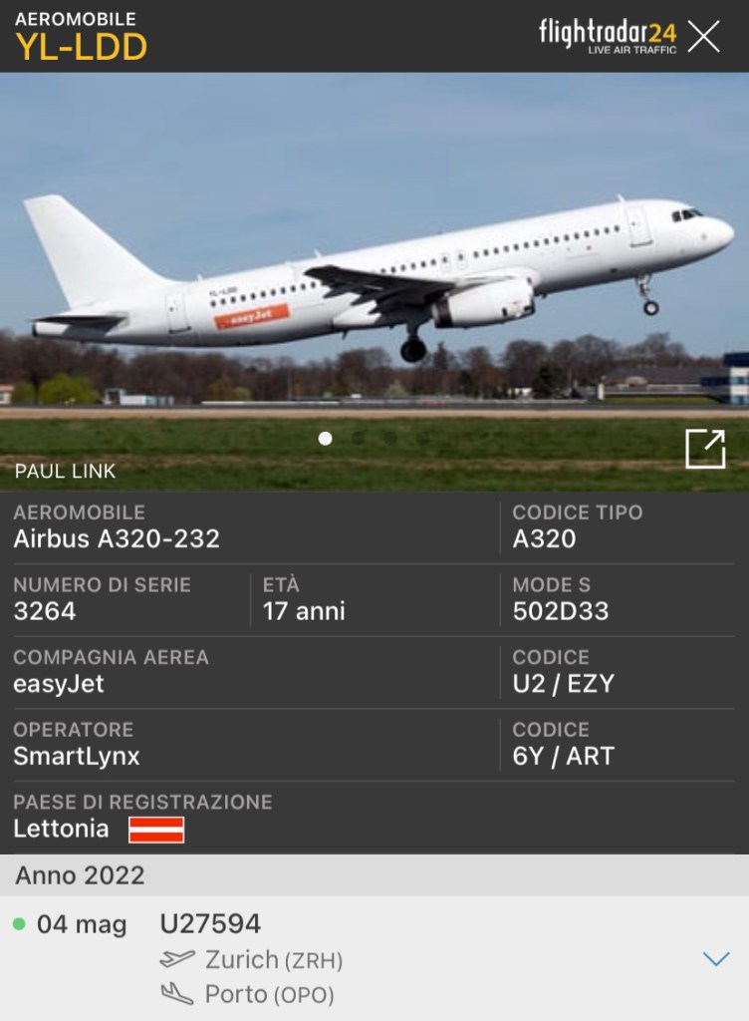Tap the easyJet airline name
Screen dimensions: 749x1021
point(59,684)
